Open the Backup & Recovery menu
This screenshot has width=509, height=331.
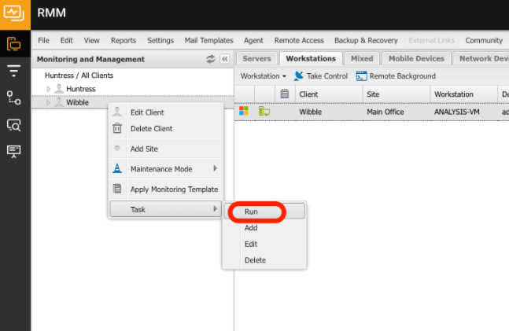click(x=366, y=40)
